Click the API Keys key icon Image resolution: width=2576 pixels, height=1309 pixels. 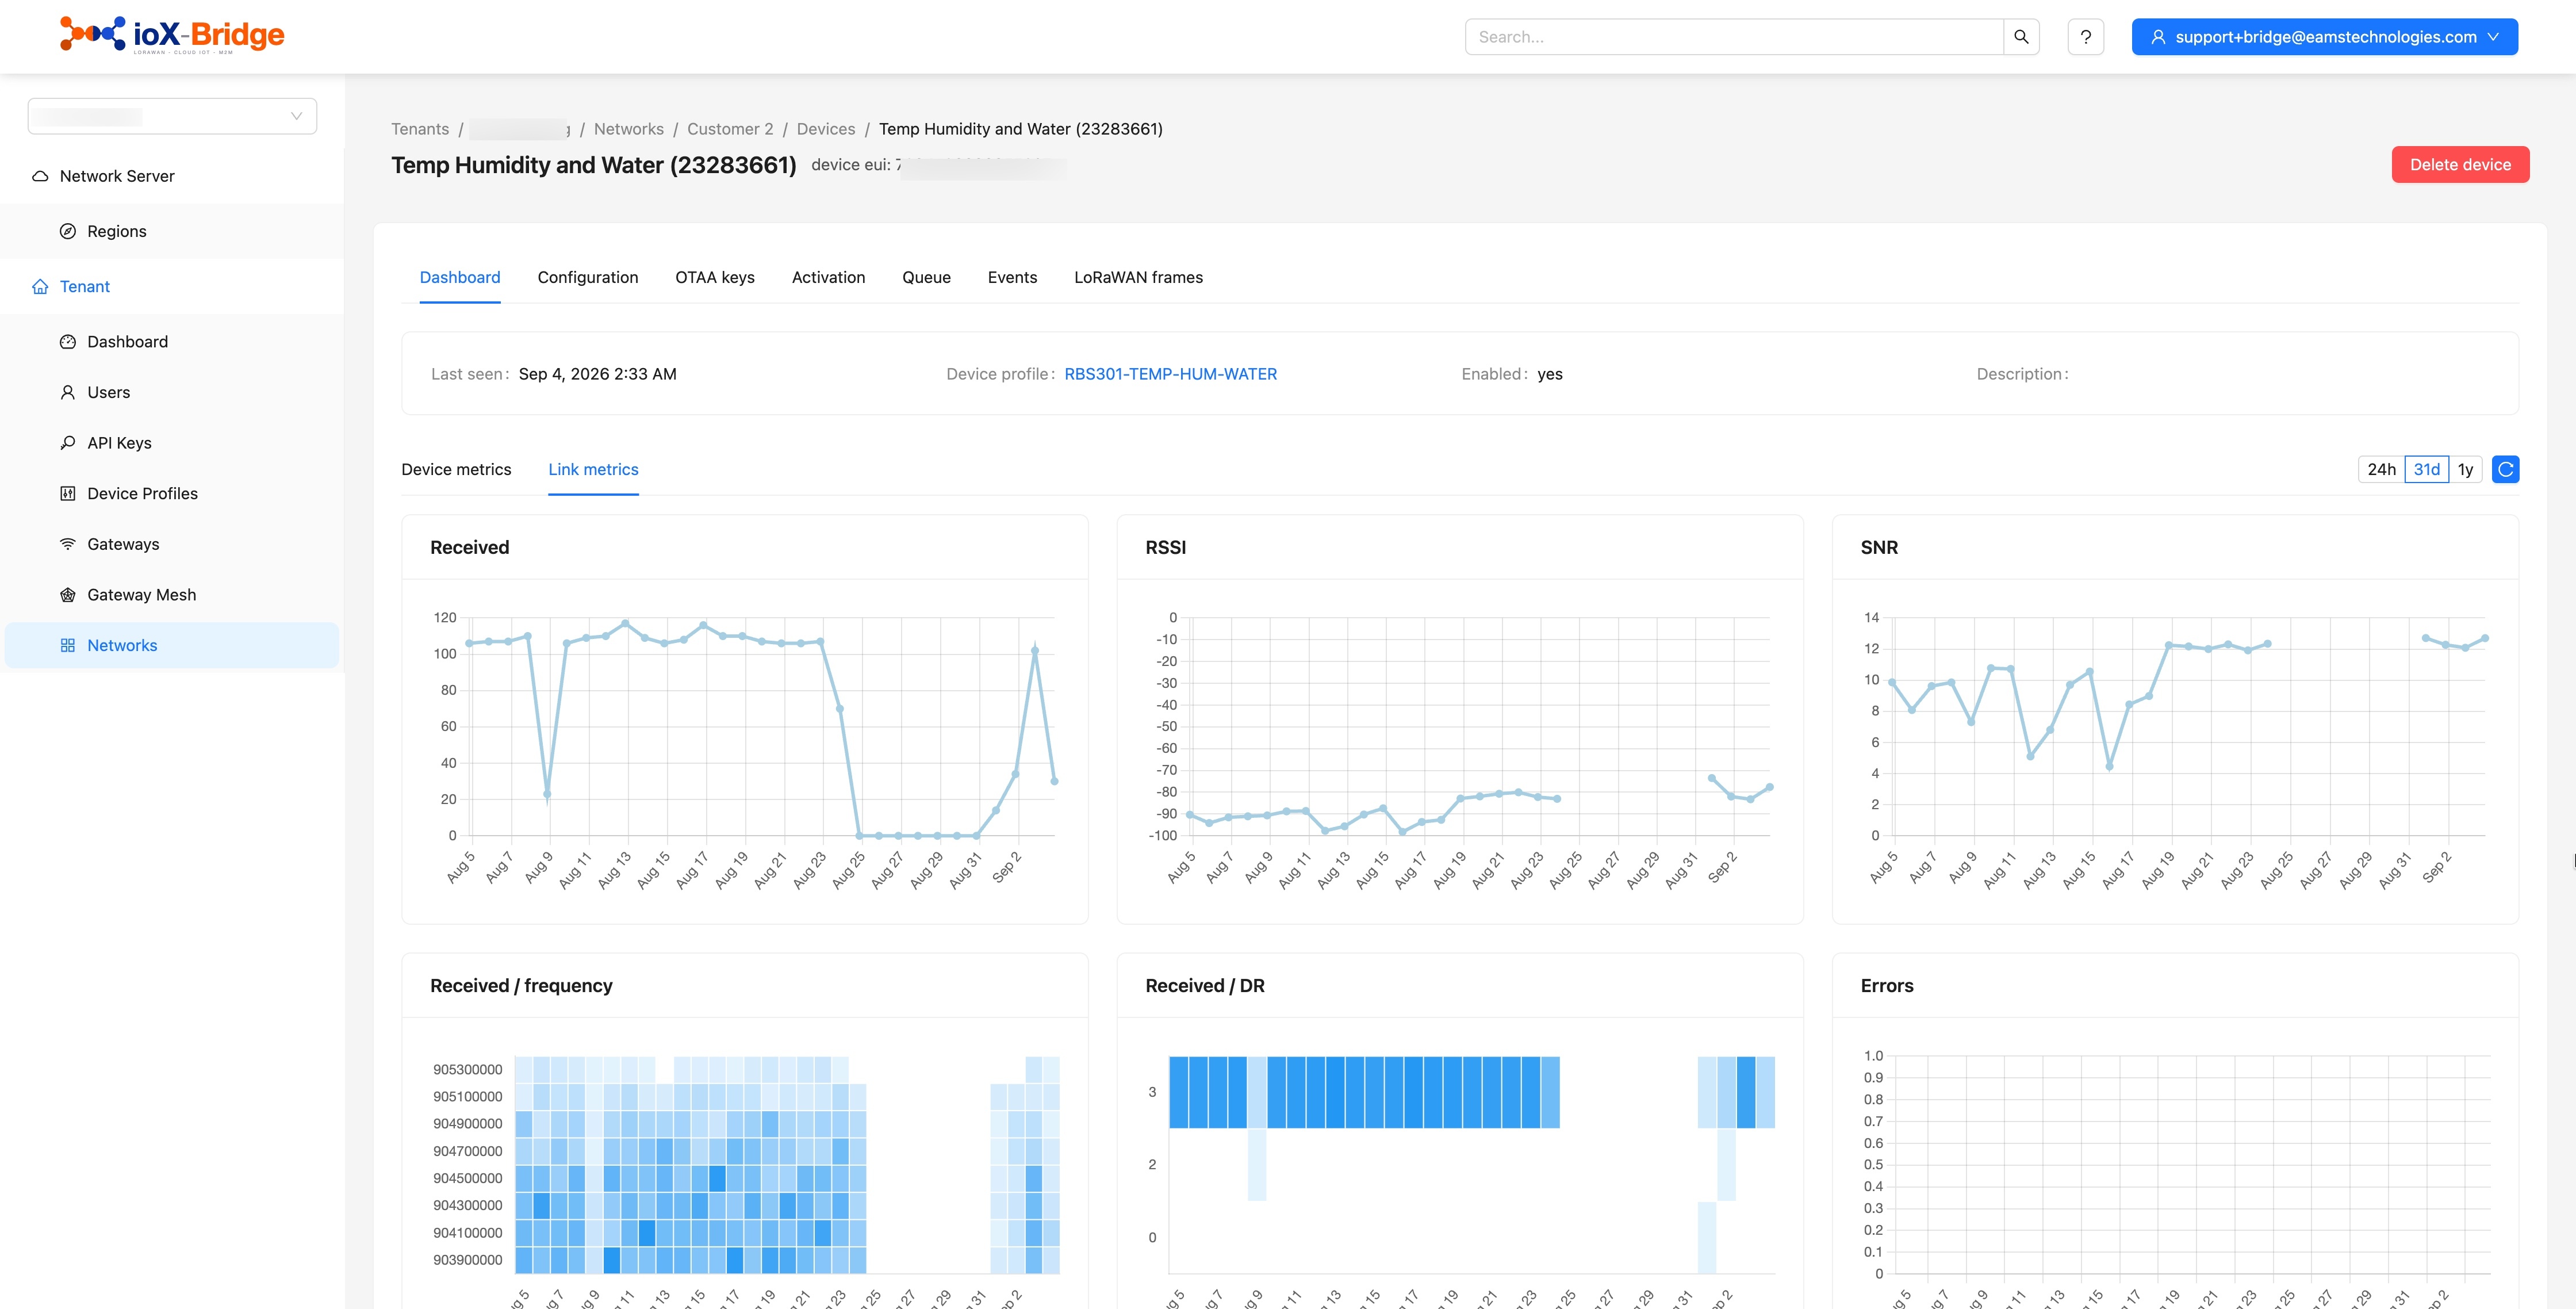(x=68, y=443)
